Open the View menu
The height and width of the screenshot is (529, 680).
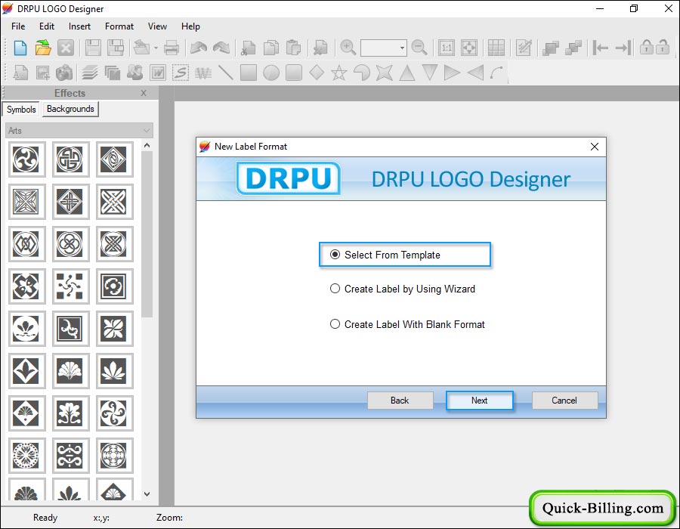[x=157, y=26]
